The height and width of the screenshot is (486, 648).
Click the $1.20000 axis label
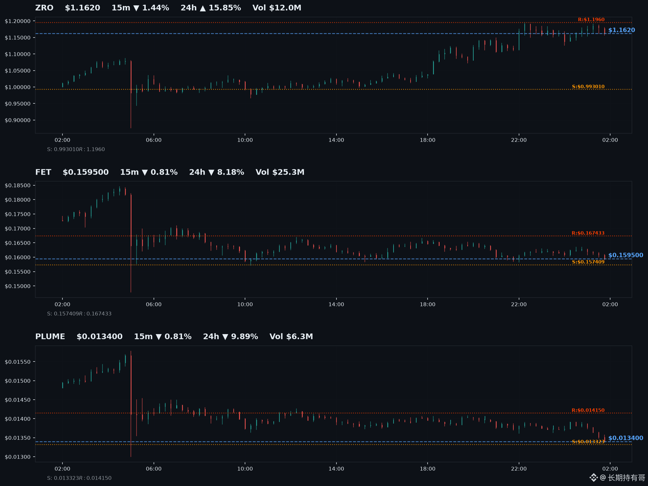(x=18, y=21)
